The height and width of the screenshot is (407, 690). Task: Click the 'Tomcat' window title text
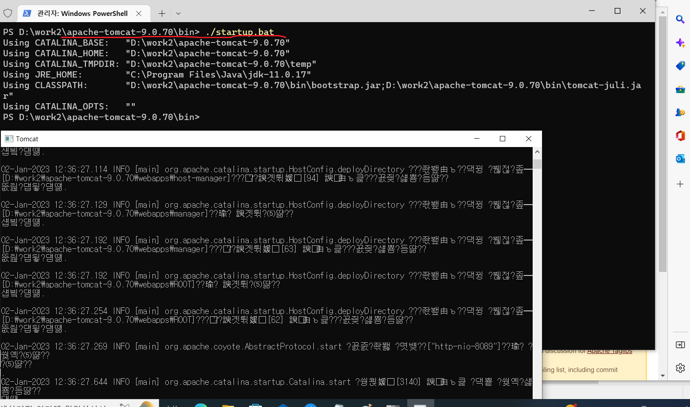(x=27, y=139)
